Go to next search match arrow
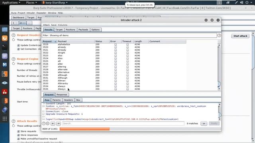The width and height of the screenshot is (255, 143). pyautogui.click(x=59, y=124)
